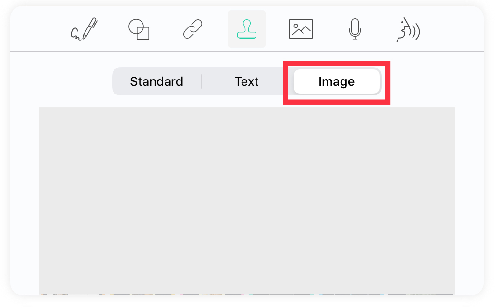Click the rubber stamp toolbar button

click(x=247, y=29)
